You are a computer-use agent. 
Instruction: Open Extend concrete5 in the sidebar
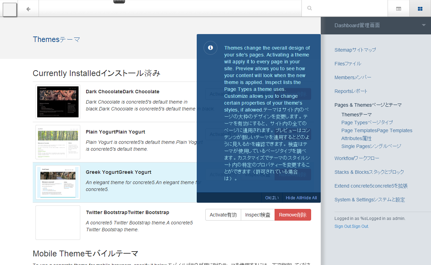[x=371, y=186]
